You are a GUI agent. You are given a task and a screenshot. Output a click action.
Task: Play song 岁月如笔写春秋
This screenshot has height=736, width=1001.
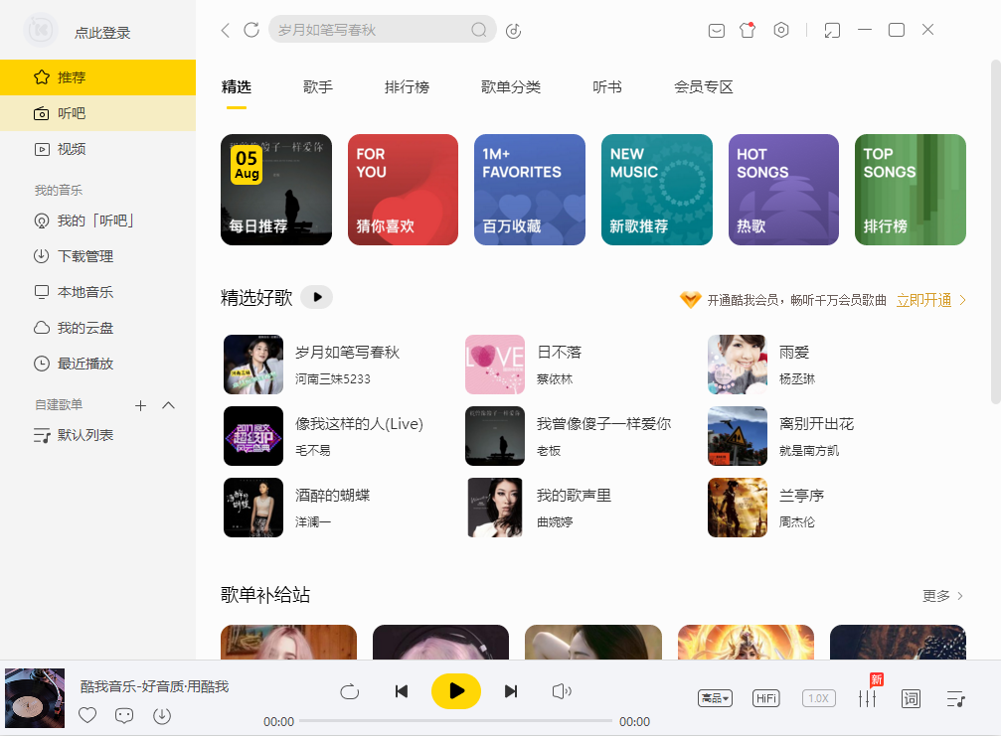pyautogui.click(x=347, y=352)
